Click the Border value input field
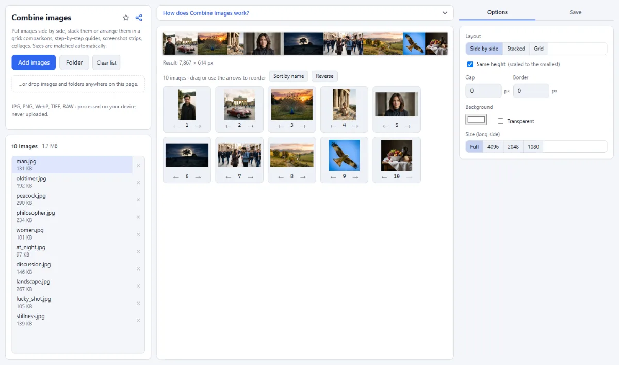 pyautogui.click(x=531, y=91)
